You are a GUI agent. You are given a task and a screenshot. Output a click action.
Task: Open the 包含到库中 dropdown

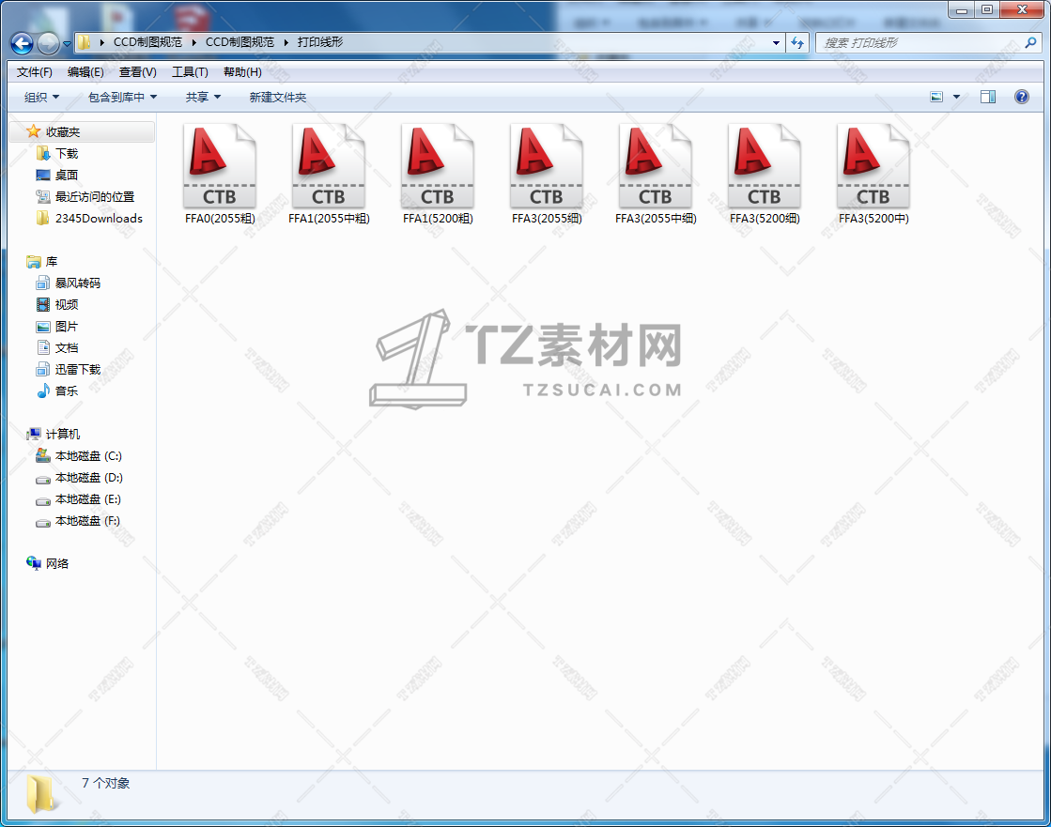(123, 97)
